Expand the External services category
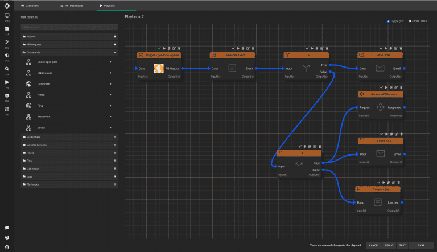 coord(69,145)
